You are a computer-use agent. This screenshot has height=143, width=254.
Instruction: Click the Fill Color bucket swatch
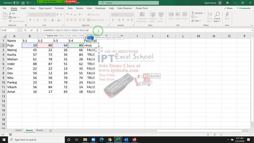(52, 20)
